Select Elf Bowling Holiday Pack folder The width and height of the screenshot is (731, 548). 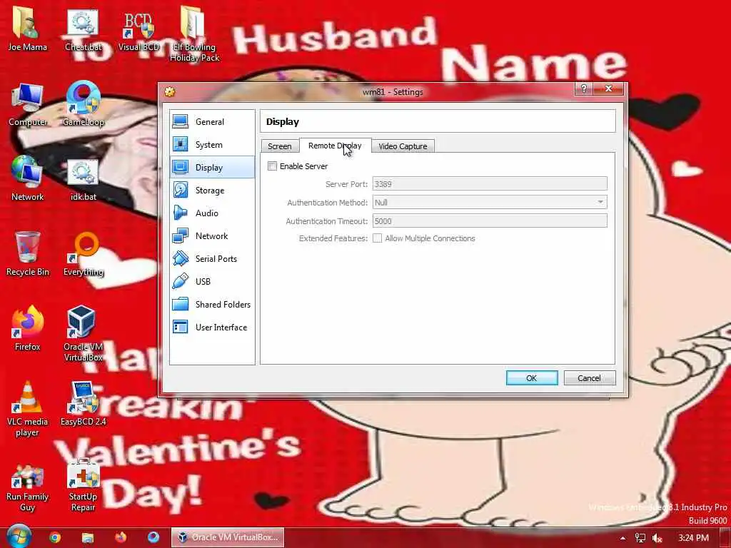194,34
